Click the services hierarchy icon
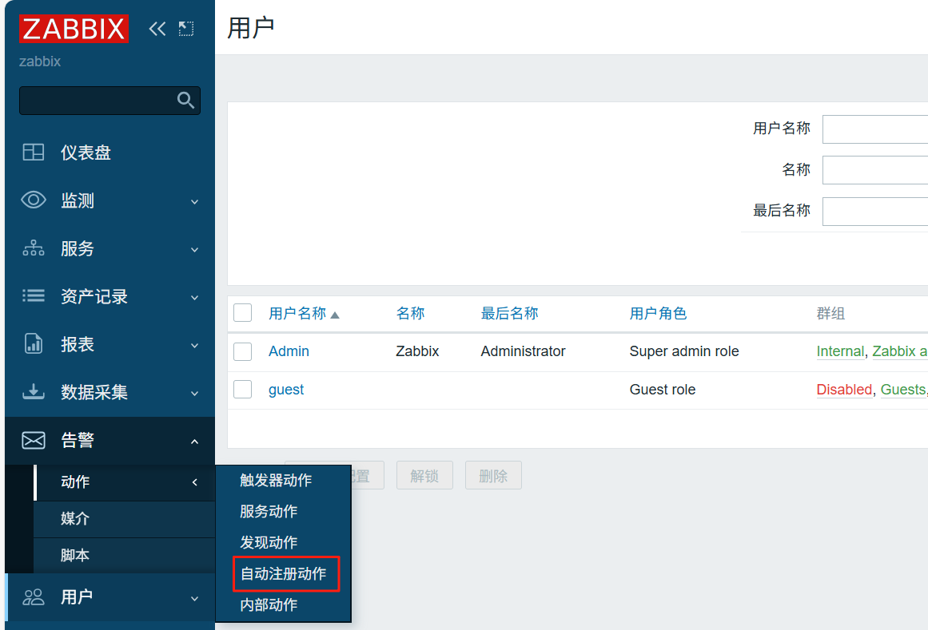Image resolution: width=928 pixels, height=630 pixels. (33, 248)
